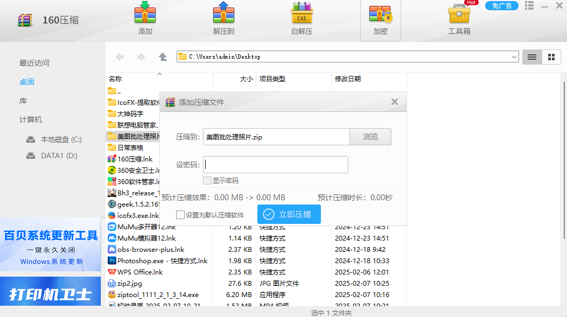567x317 pixels.
Task: Open the 自解压 EXE self-extract tool
Action: 302,14
